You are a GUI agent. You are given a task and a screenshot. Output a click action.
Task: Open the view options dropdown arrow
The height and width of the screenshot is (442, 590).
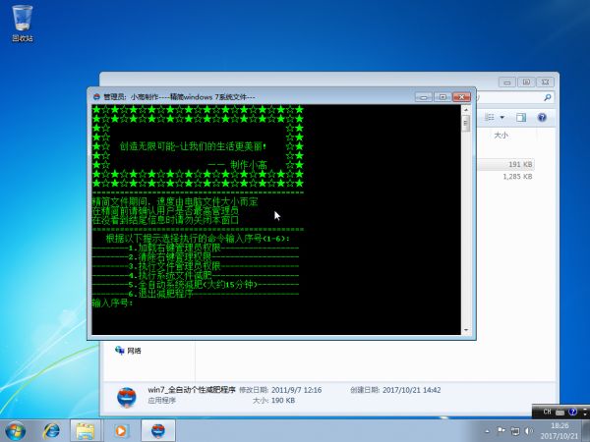pyautogui.click(x=501, y=118)
